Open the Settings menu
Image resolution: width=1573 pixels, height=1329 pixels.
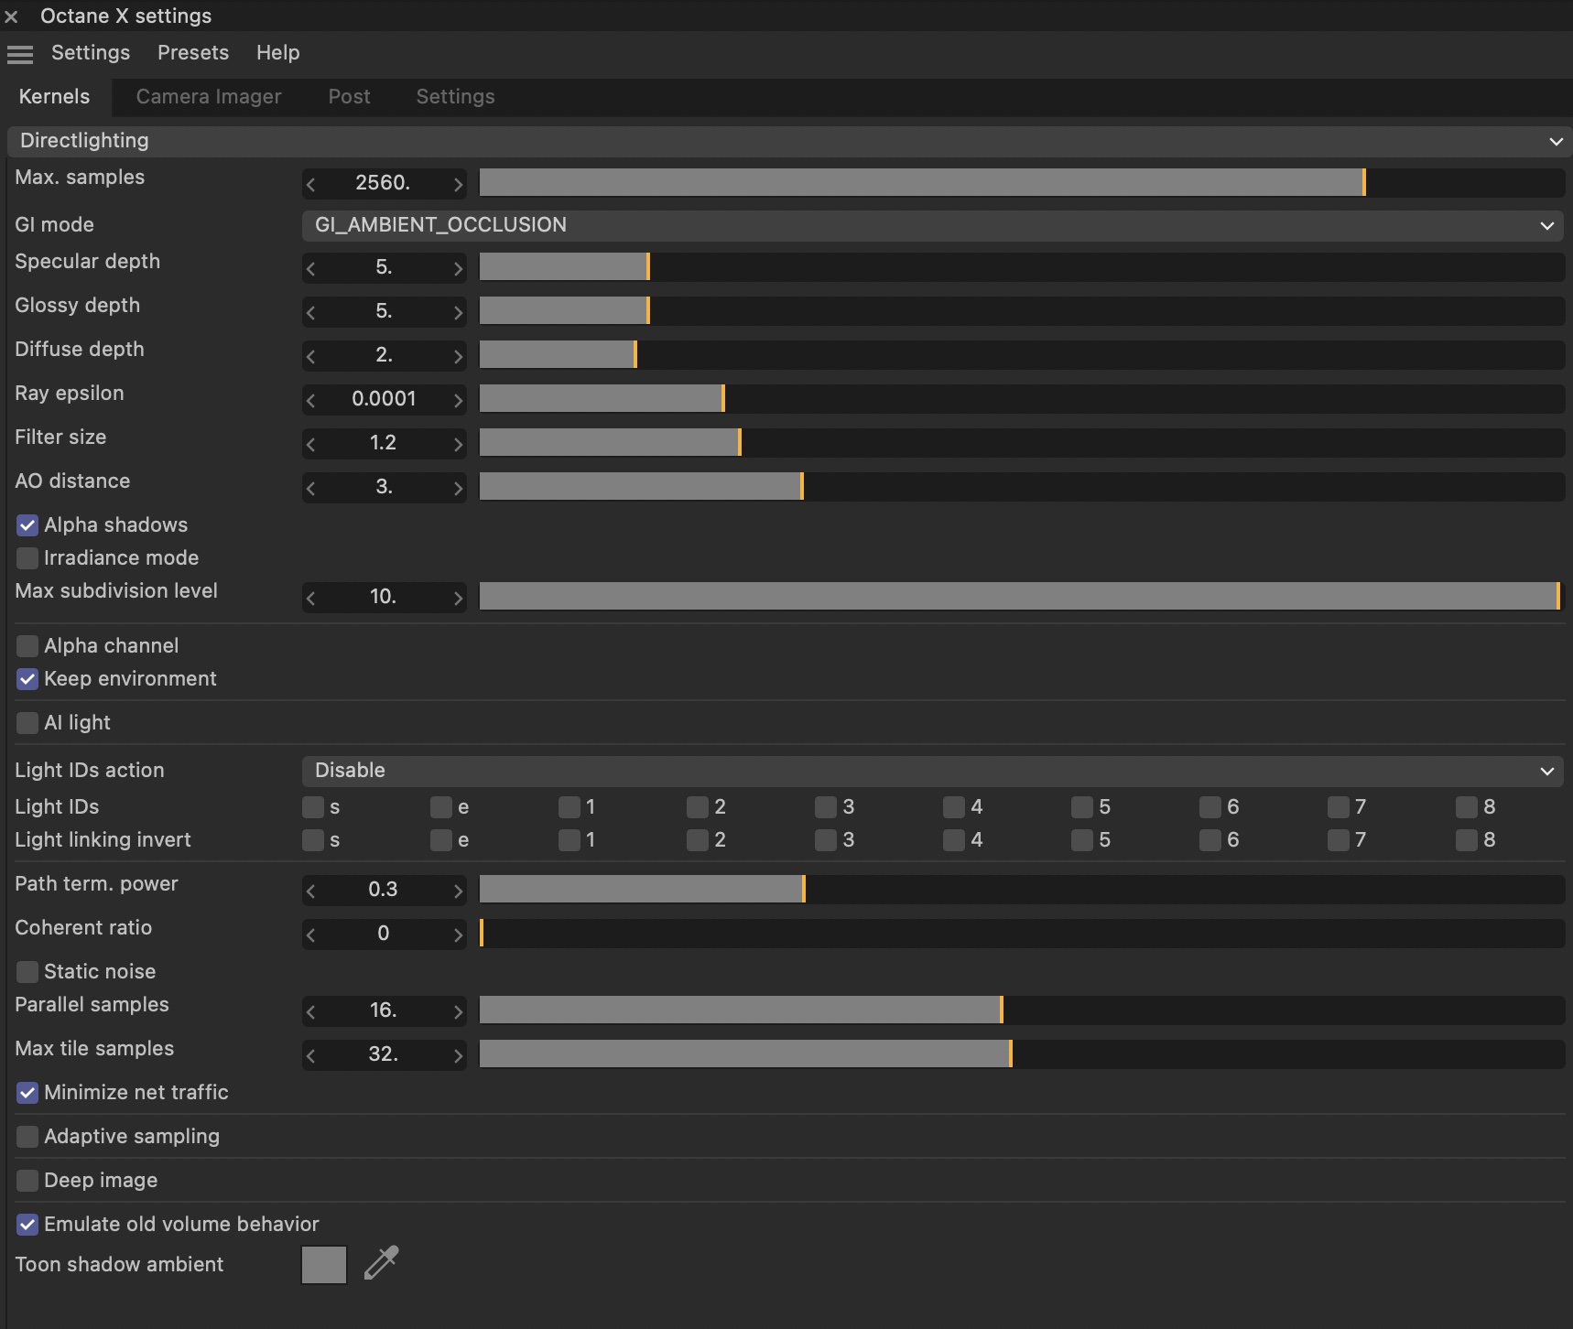click(91, 53)
